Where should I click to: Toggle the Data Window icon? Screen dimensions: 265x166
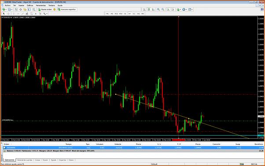[x=20, y=9]
